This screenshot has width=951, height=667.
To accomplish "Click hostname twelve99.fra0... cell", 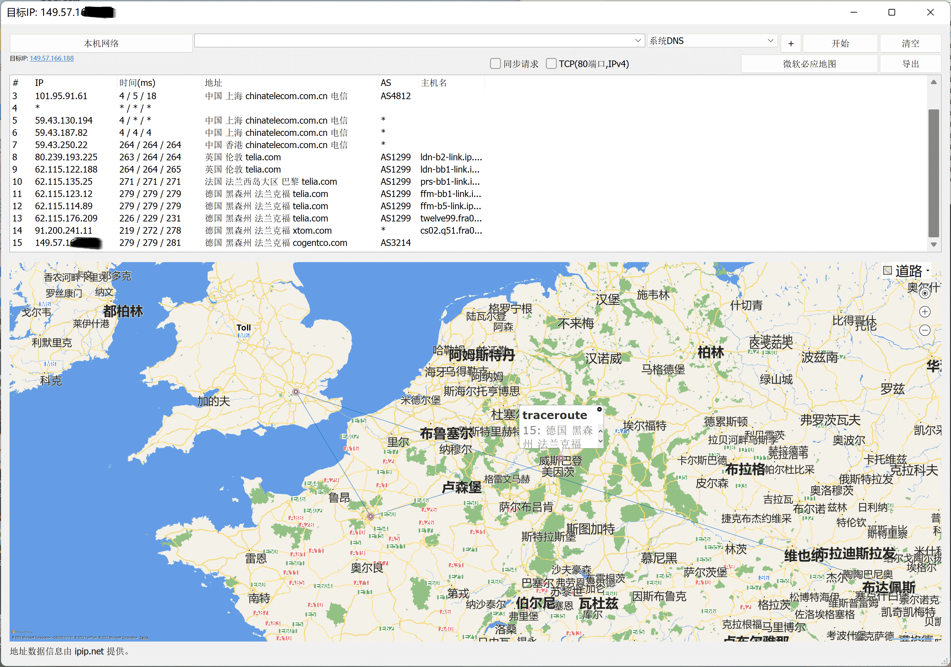I will coord(451,218).
